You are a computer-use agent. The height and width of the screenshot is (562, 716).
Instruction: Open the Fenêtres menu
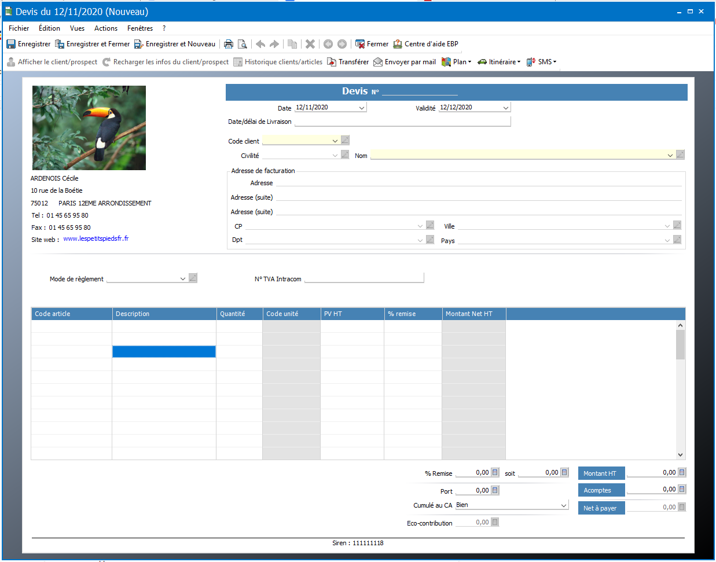pyautogui.click(x=140, y=28)
